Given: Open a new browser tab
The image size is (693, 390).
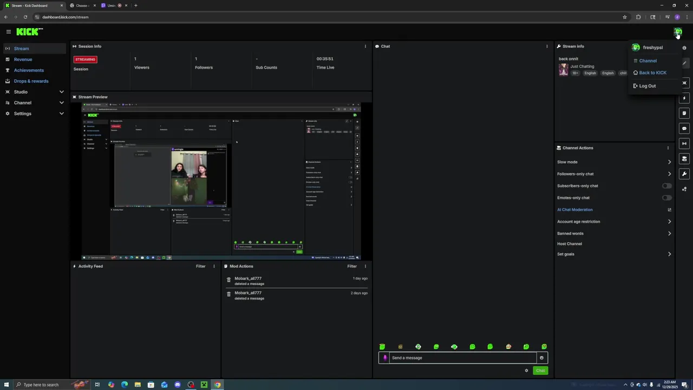Looking at the screenshot, I should [x=136, y=5].
